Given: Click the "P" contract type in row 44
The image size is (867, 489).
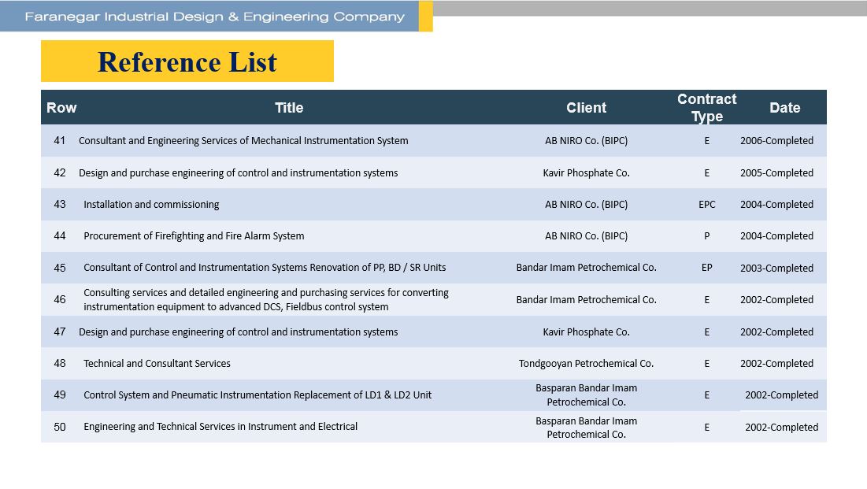Looking at the screenshot, I should (x=706, y=235).
